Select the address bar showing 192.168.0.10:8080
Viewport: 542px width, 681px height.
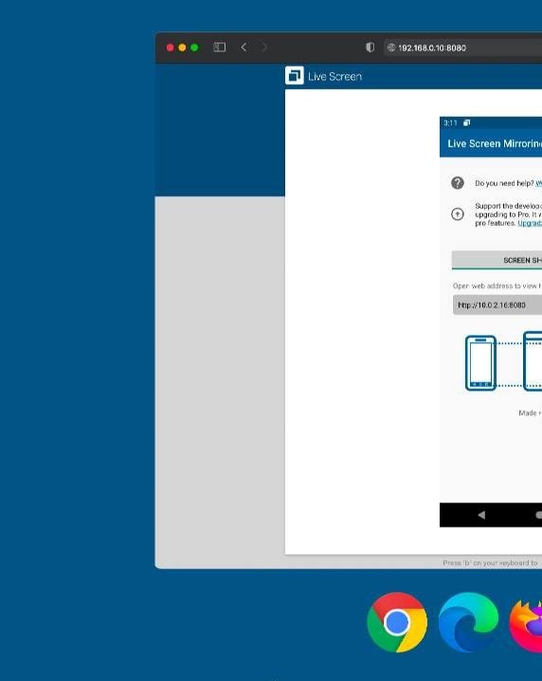pos(462,47)
